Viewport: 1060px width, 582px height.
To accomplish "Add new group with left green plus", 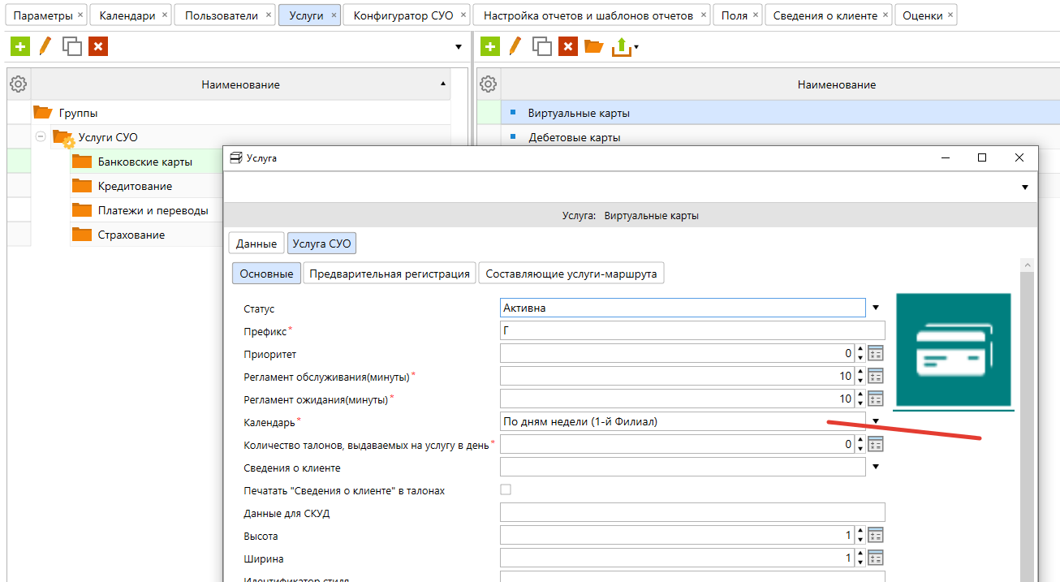I will pos(19,47).
